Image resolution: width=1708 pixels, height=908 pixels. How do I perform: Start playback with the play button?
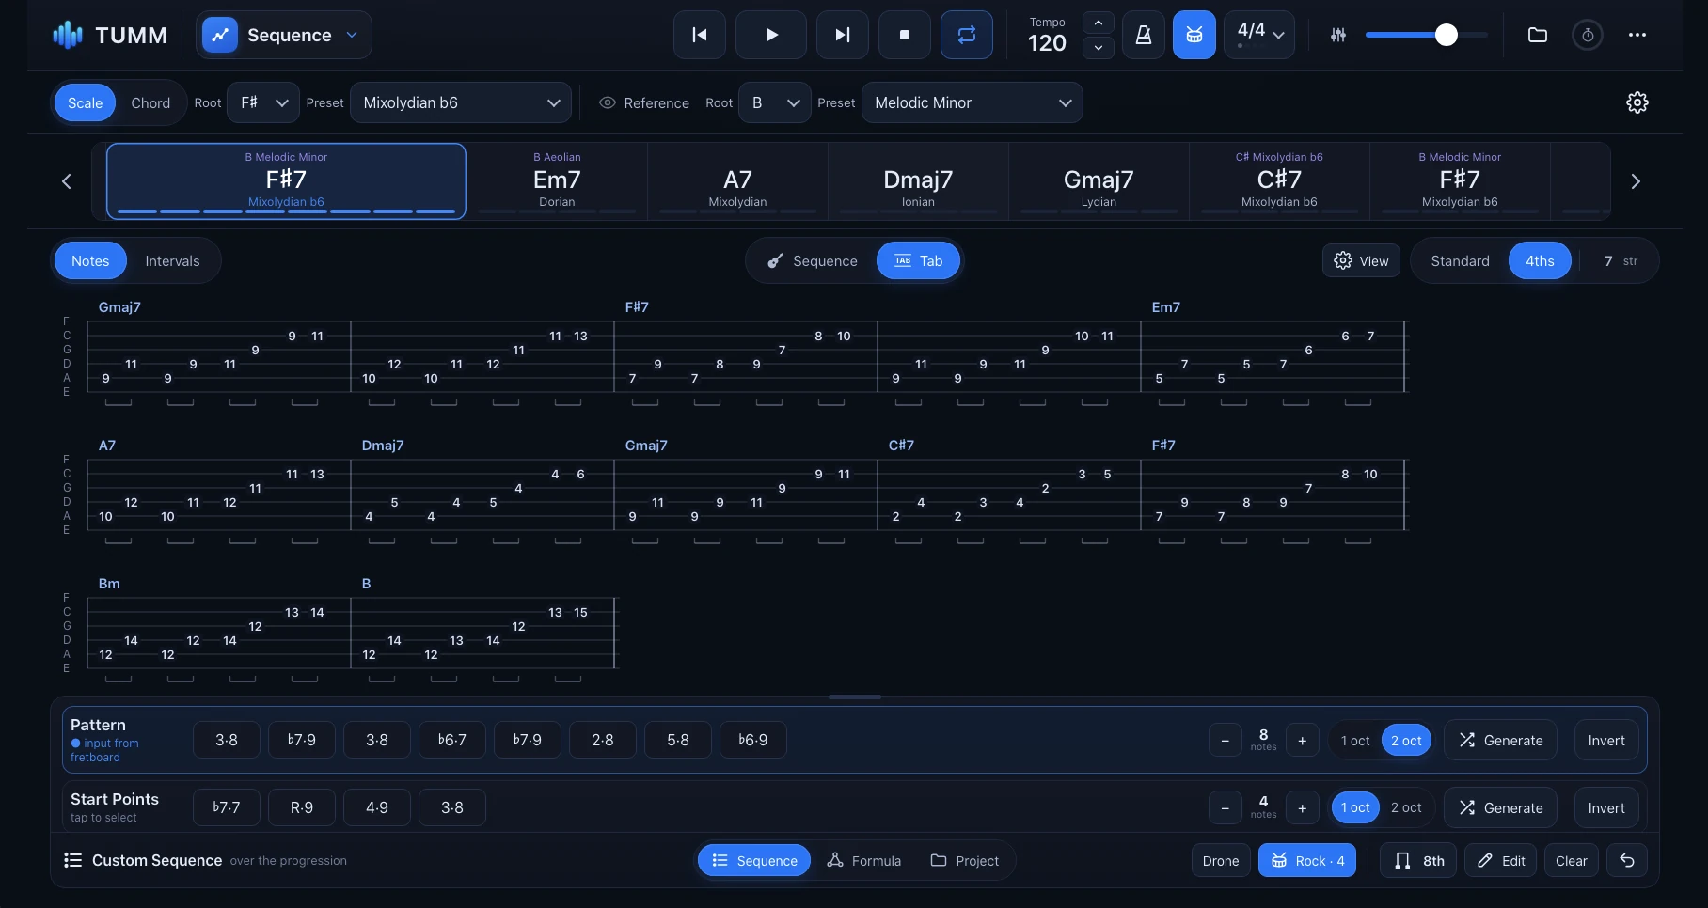point(770,35)
